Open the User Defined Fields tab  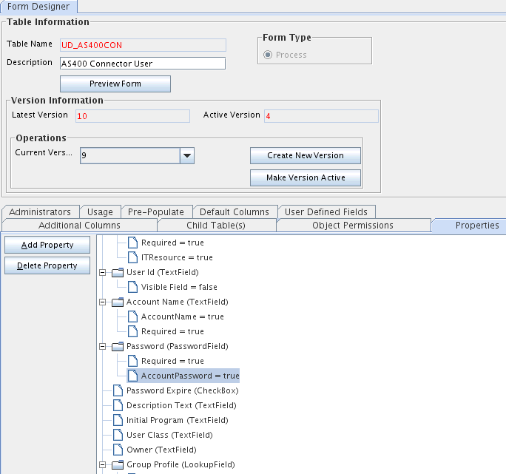pyautogui.click(x=326, y=212)
